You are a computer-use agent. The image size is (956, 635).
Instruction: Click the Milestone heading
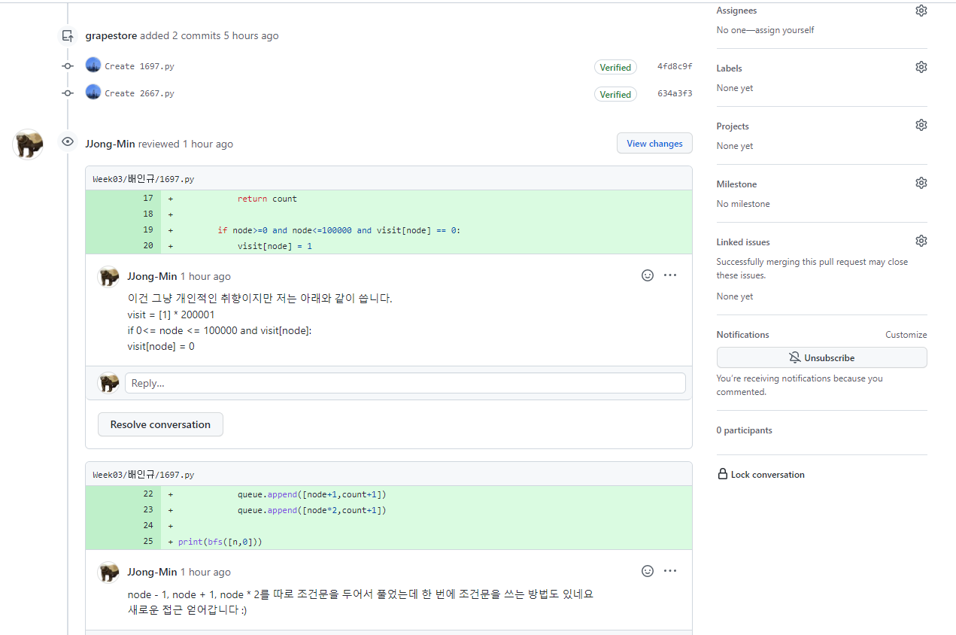tap(736, 184)
